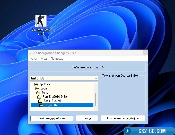Click the folder list vertical scrollbar
This screenshot has width=175, height=135.
pyautogui.click(x=96, y=99)
